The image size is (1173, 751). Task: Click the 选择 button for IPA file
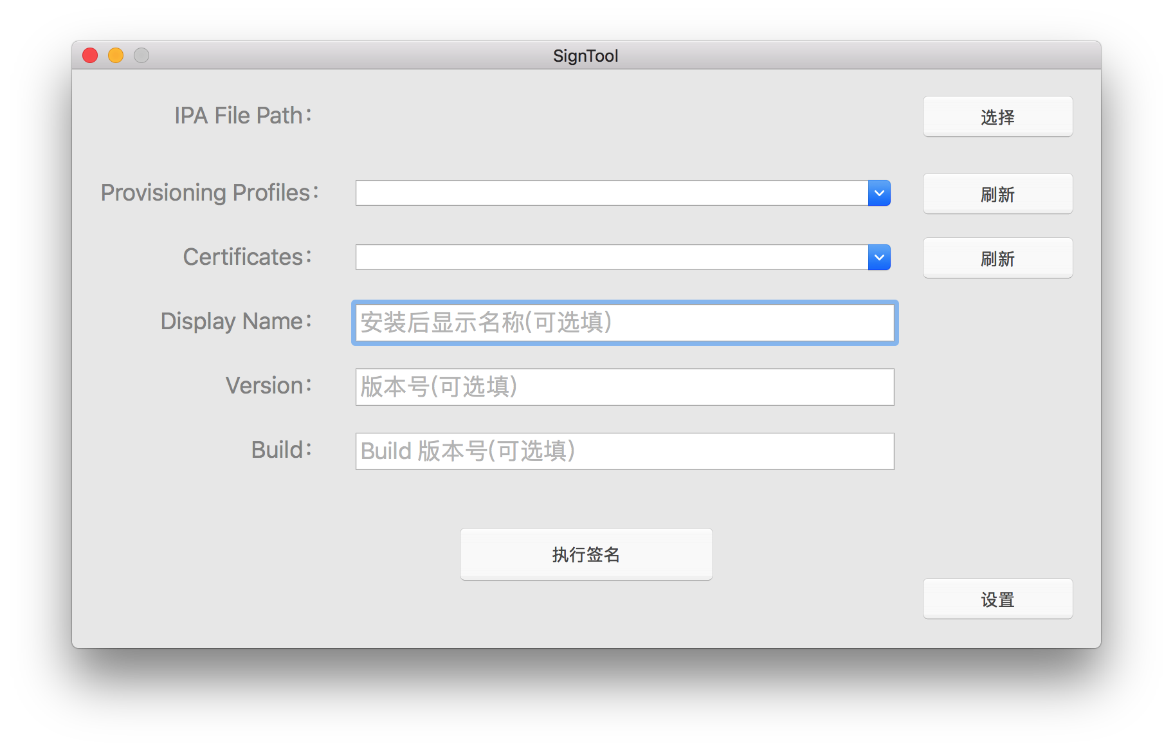[997, 116]
